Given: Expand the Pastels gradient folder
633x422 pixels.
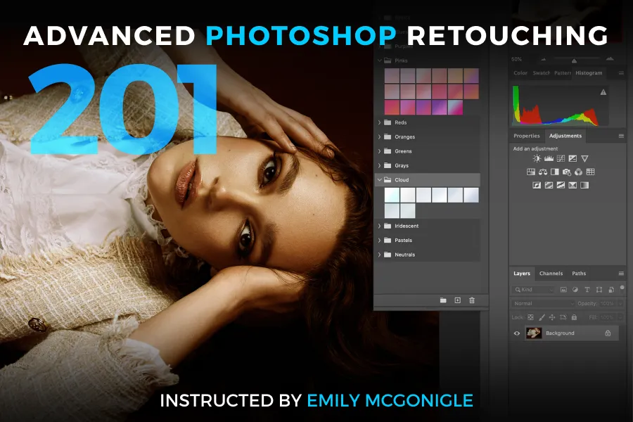Looking at the screenshot, I should pyautogui.click(x=380, y=241).
